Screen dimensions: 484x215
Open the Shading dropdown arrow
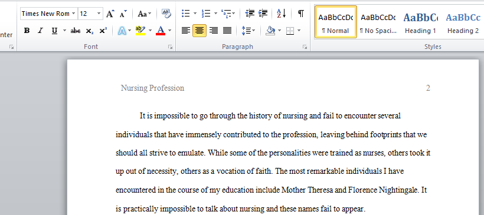tap(279, 31)
